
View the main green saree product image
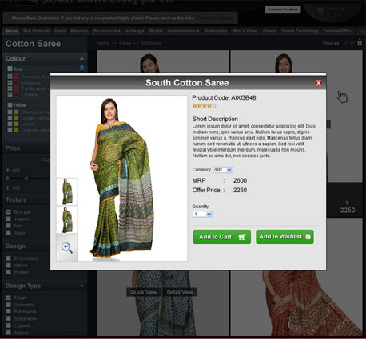pyautogui.click(x=122, y=178)
